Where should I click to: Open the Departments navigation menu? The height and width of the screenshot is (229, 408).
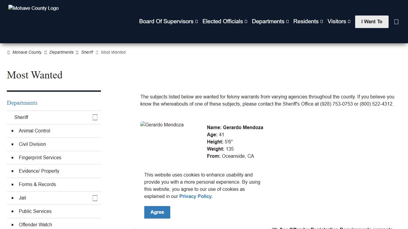(270, 21)
